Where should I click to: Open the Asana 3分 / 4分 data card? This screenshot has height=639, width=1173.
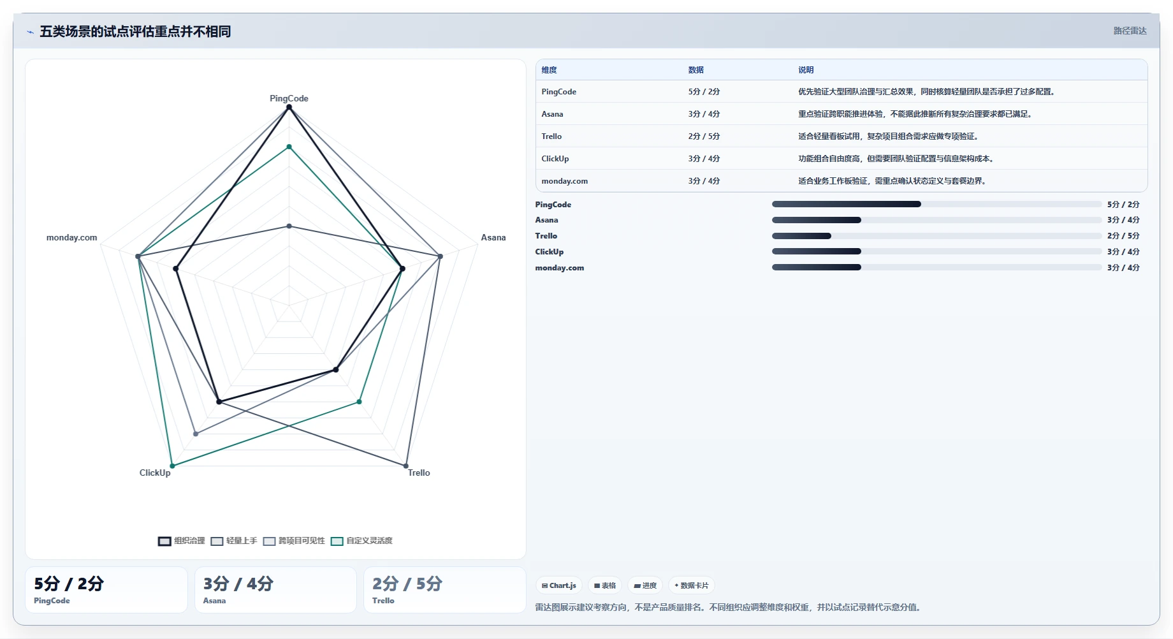coord(275,590)
